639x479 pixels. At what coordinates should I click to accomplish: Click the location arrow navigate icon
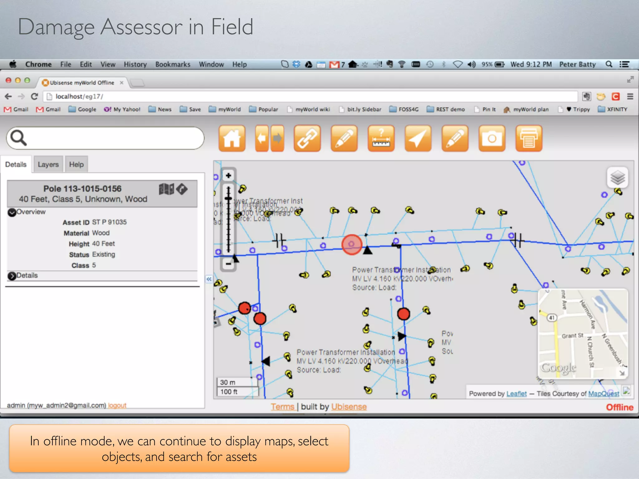pos(418,138)
